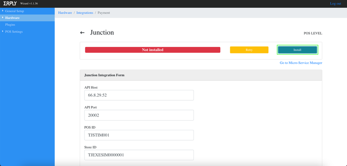Screen dimensions: 347x166
Task: Expand the Hardware section arrow
Action: coord(2,18)
